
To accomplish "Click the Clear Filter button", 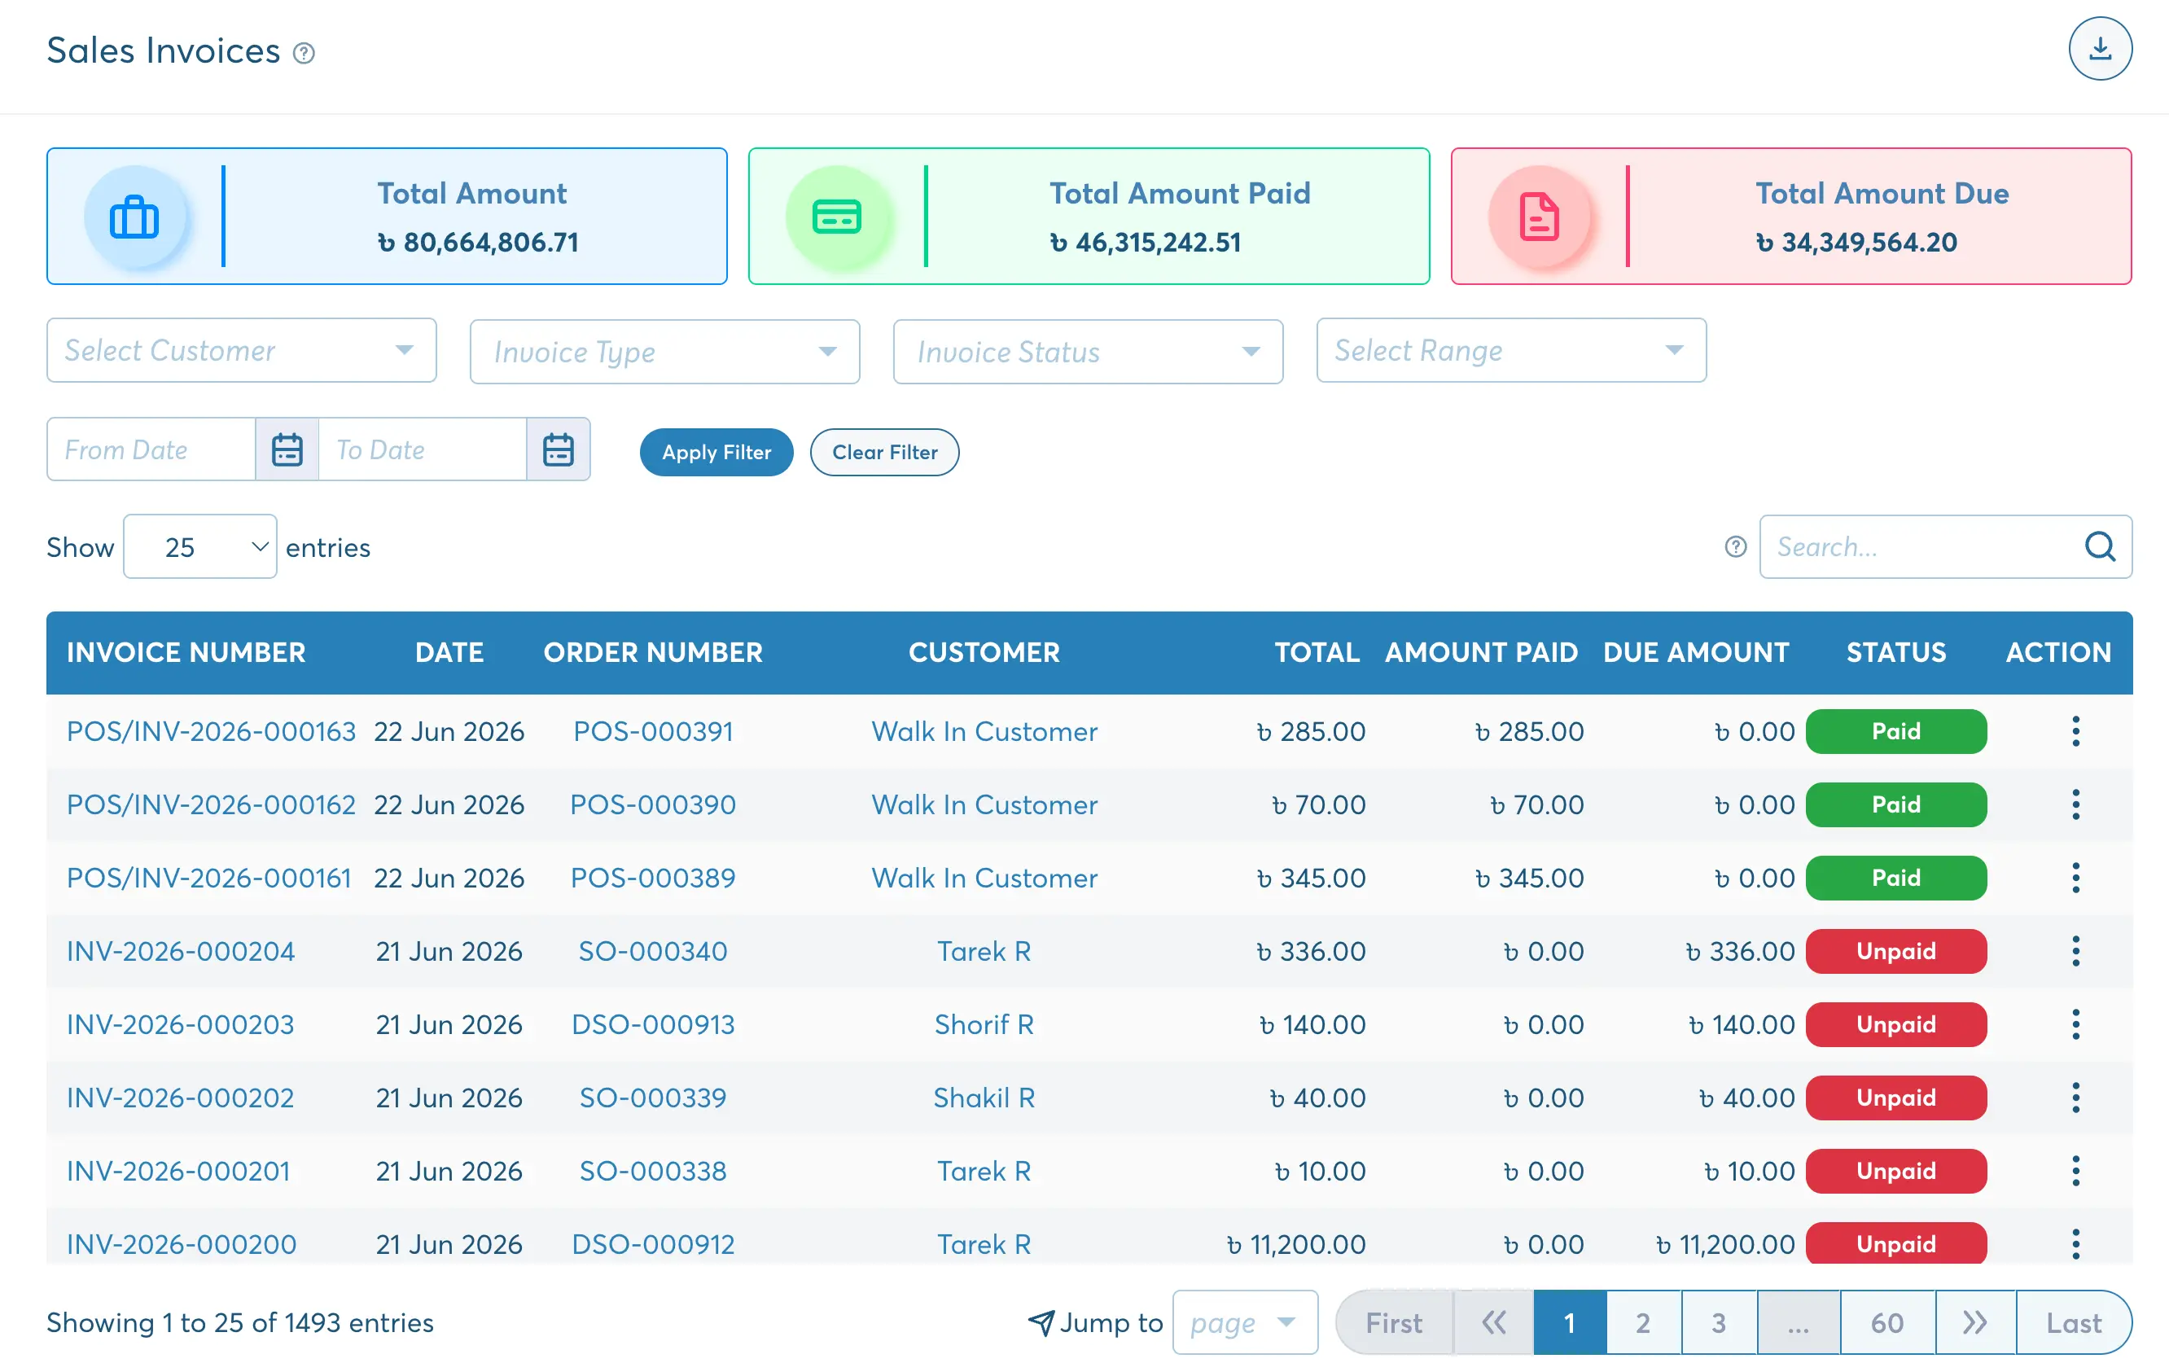I will [884, 451].
